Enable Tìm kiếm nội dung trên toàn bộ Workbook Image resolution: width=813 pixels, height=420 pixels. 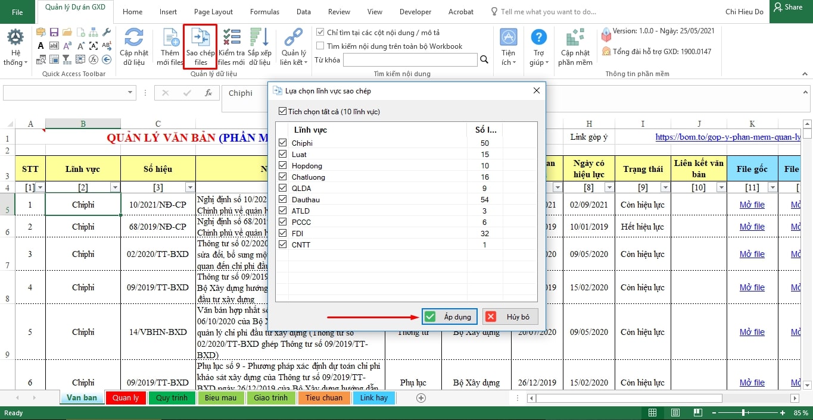(x=320, y=46)
